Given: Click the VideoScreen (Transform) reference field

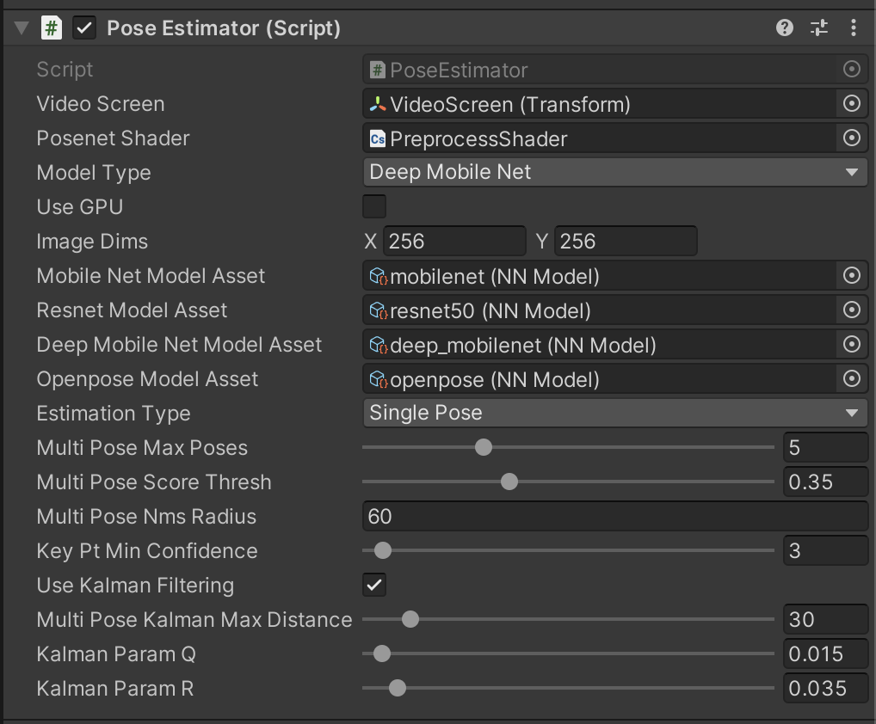Looking at the screenshot, I should [600, 104].
